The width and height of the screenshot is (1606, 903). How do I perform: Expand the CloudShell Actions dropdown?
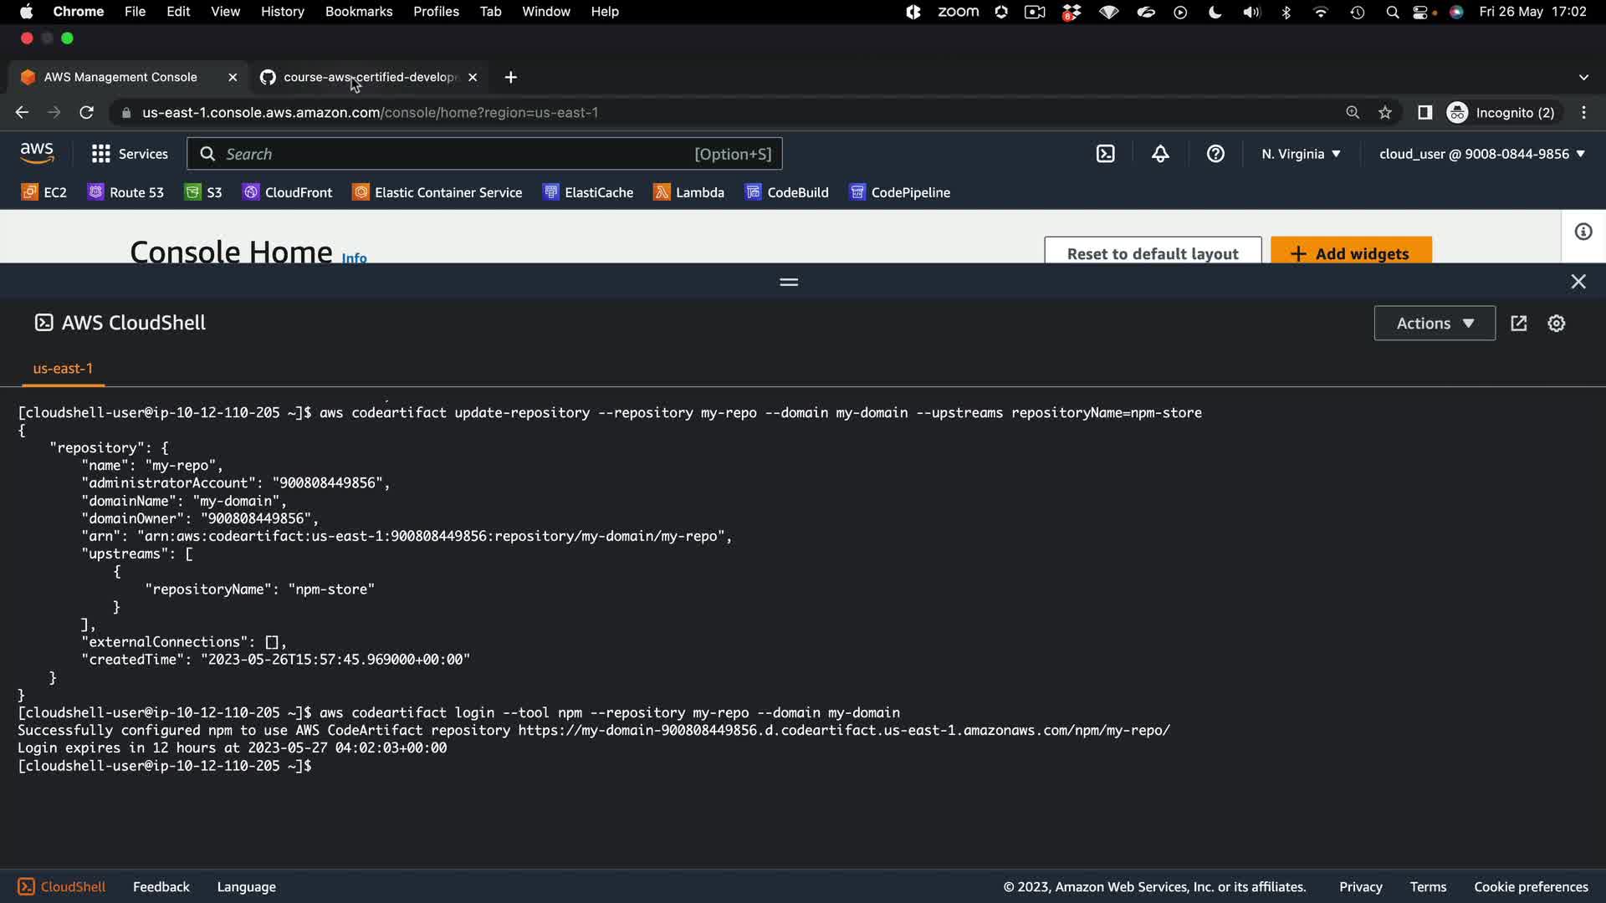click(1435, 324)
